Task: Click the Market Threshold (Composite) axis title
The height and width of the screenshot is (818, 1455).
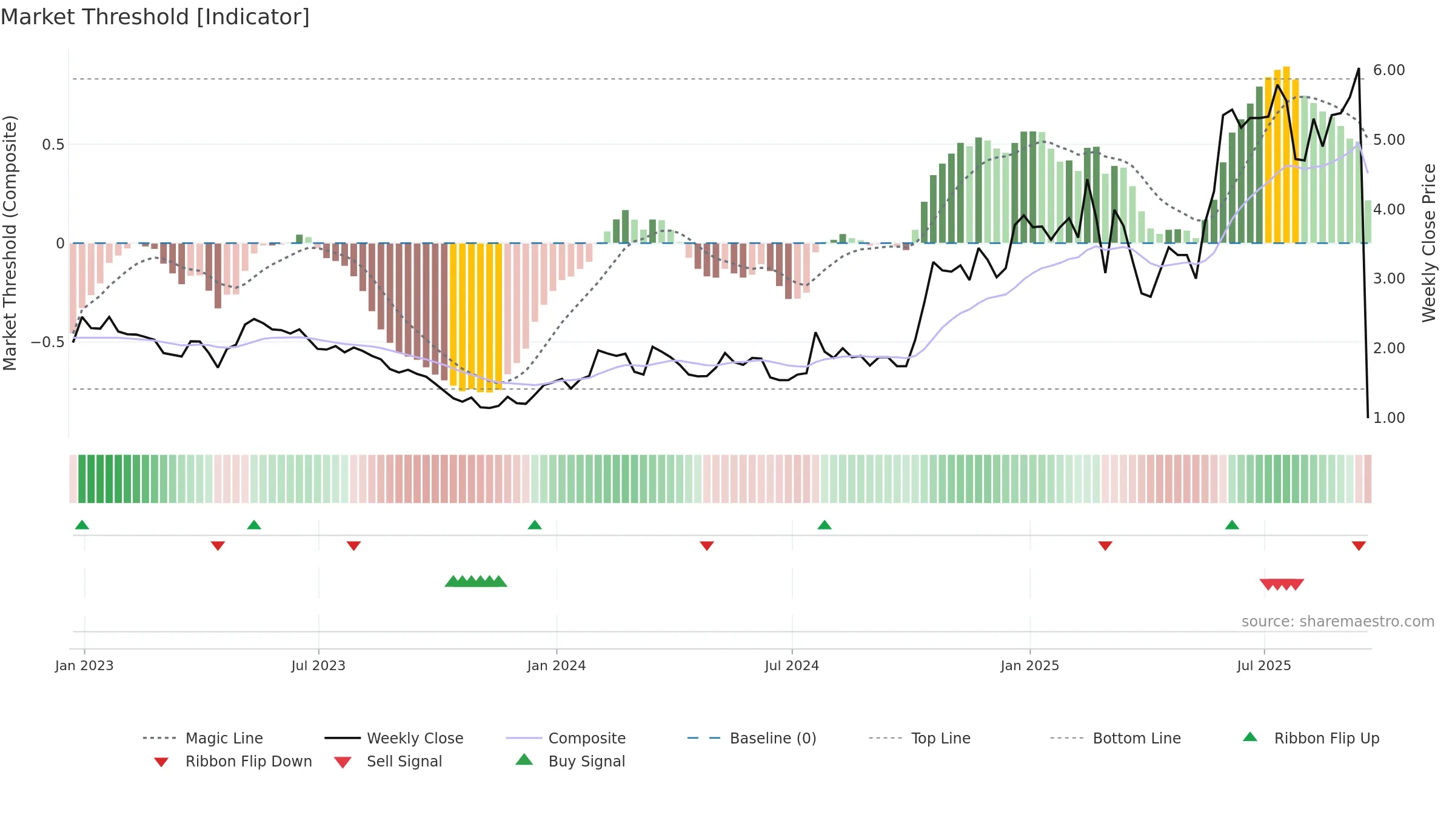Action: 10,243
